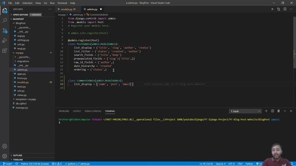Synchronize changes icon in status bar
This screenshot has width=296, height=166.
(x=17, y=164)
